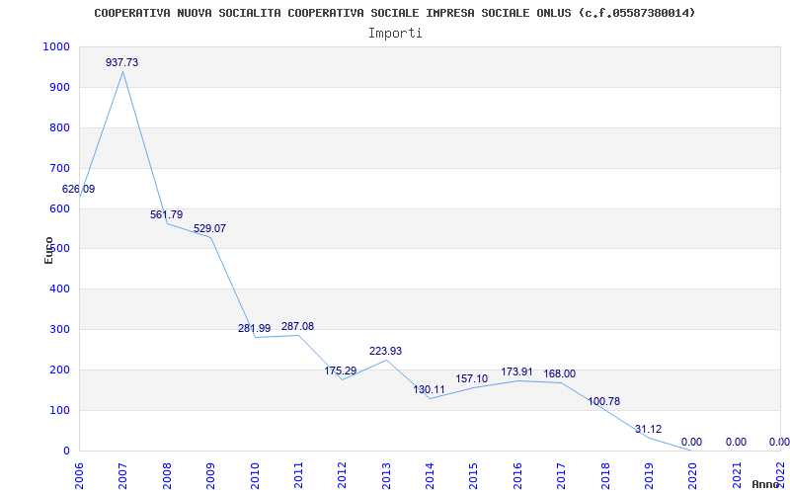Click the 2014 x-axis year label
The height and width of the screenshot is (494, 790).
[x=430, y=475]
